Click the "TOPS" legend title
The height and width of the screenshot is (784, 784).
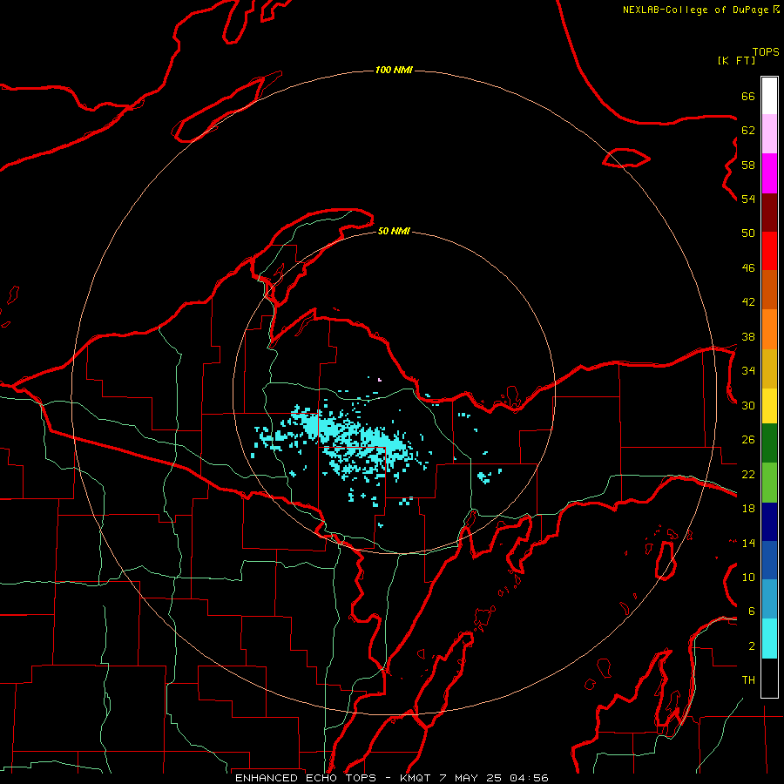pos(766,52)
